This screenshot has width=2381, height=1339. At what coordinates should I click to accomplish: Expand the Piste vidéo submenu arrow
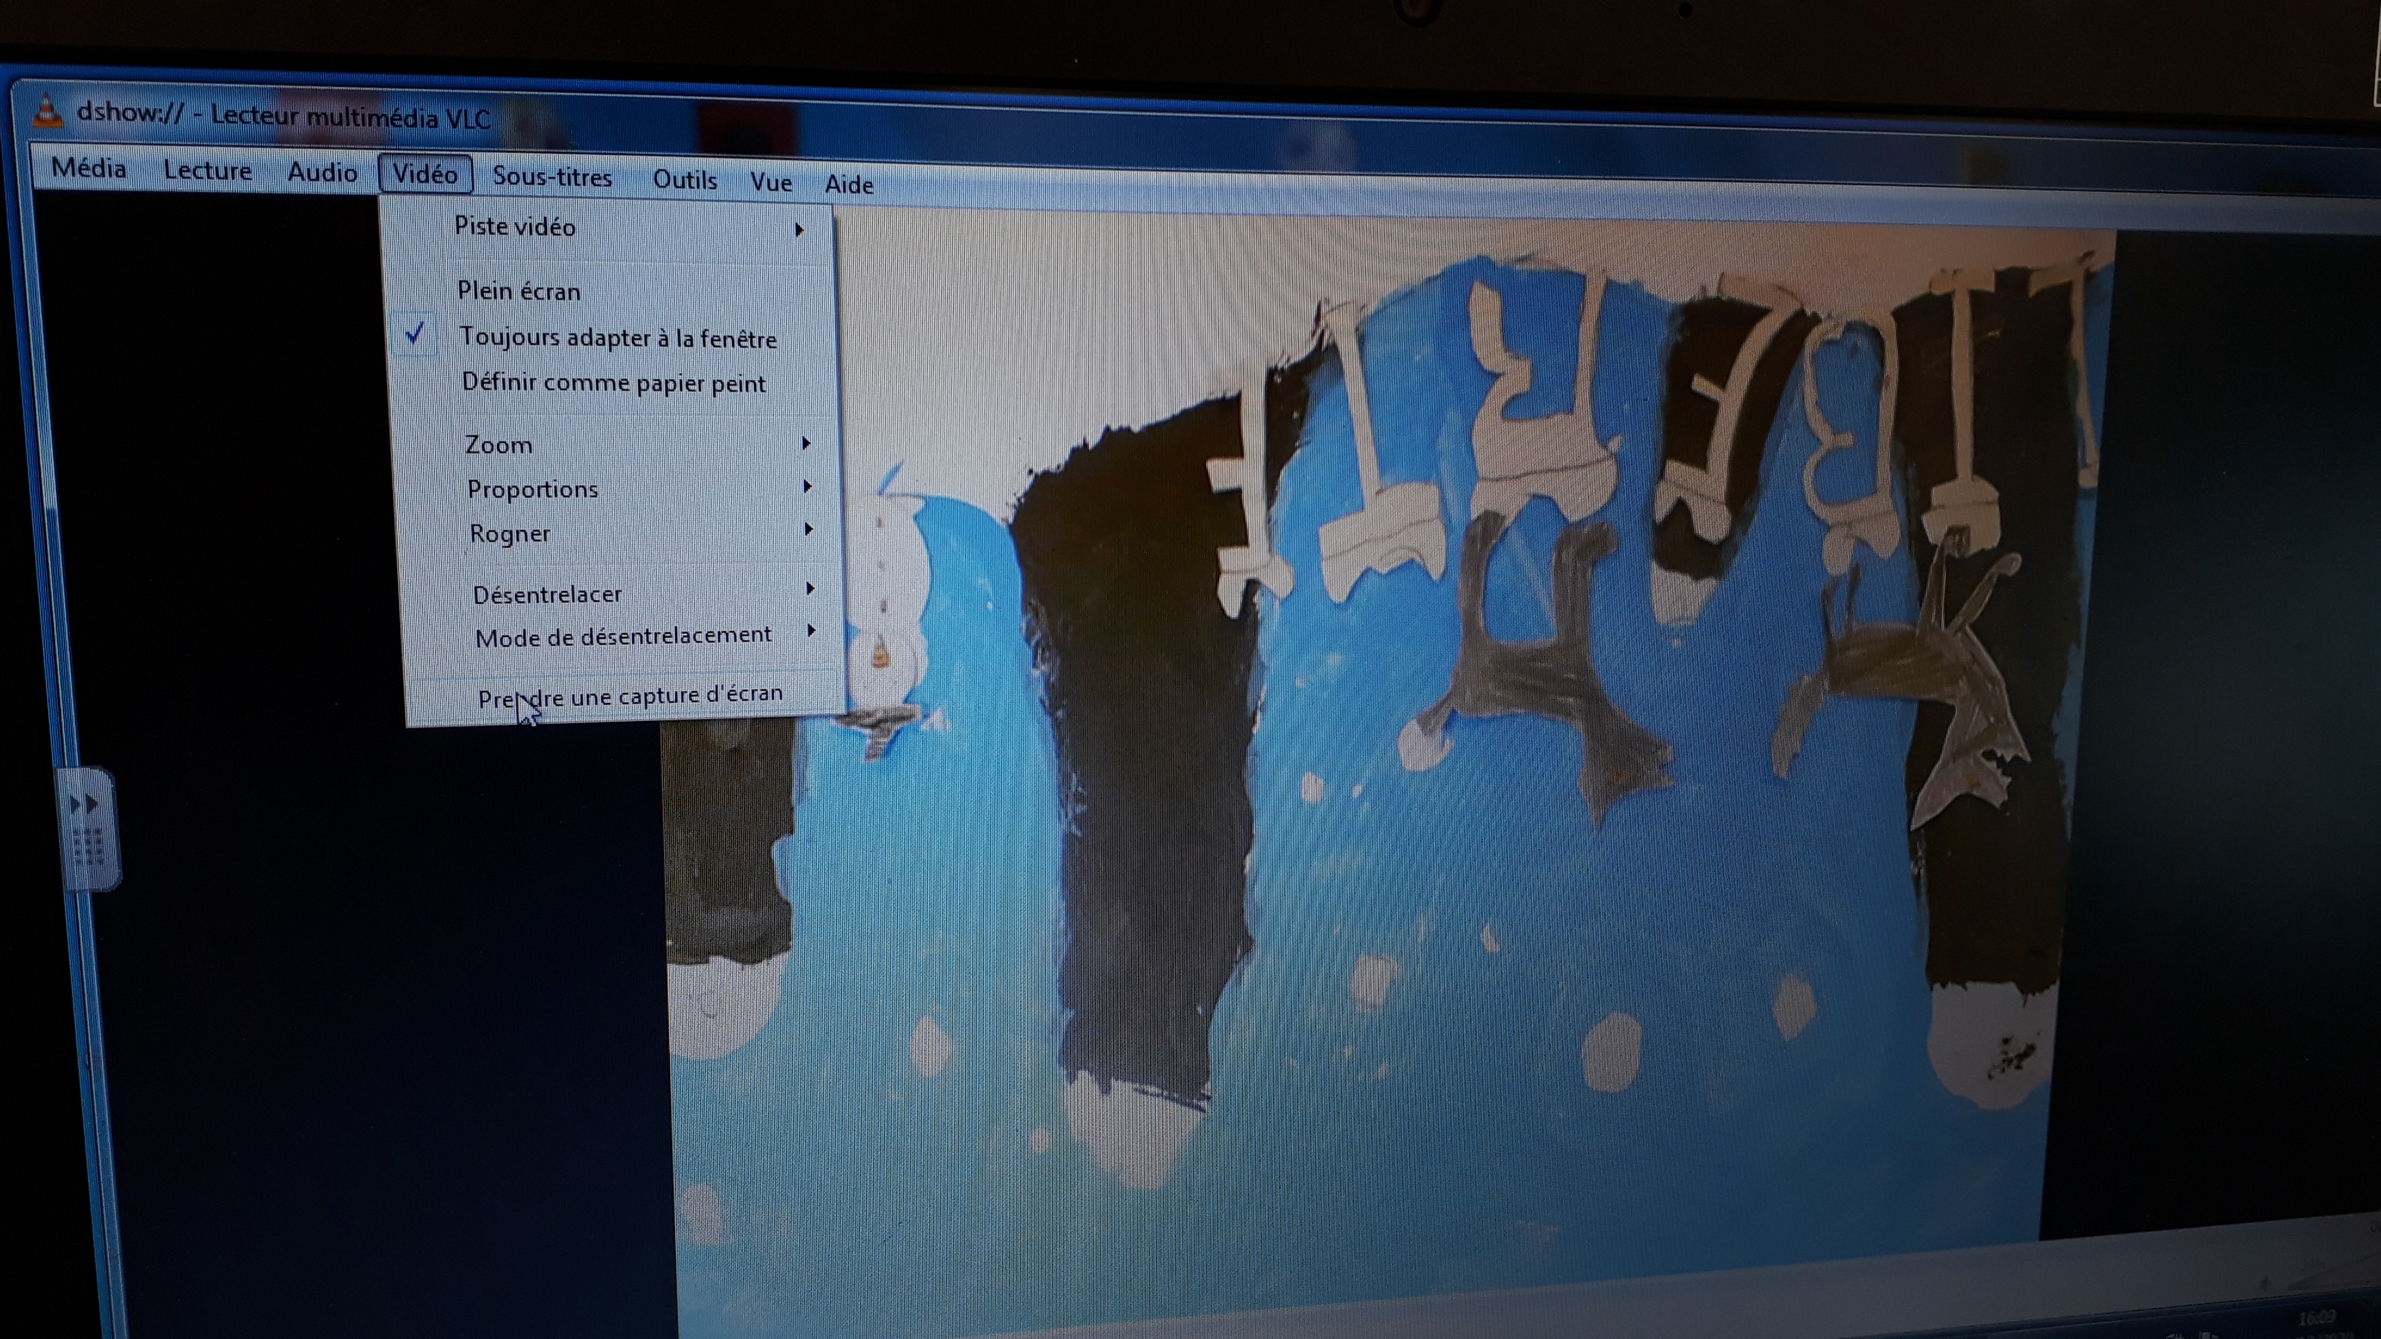coord(799,229)
